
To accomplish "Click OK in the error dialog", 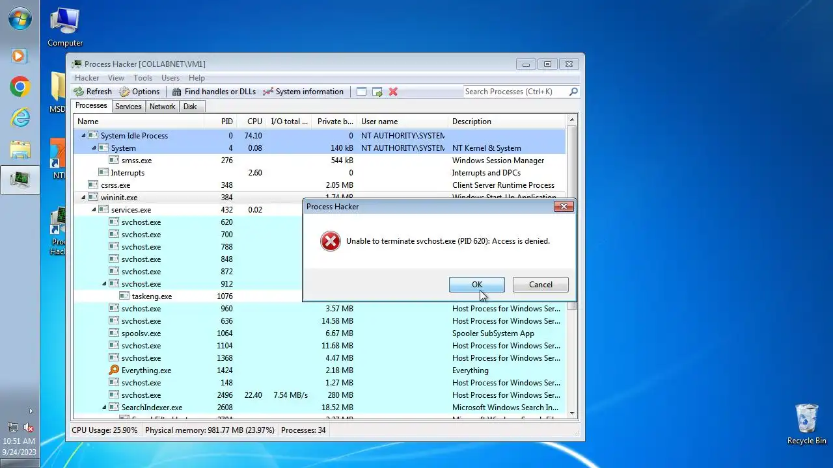I will coord(476,285).
